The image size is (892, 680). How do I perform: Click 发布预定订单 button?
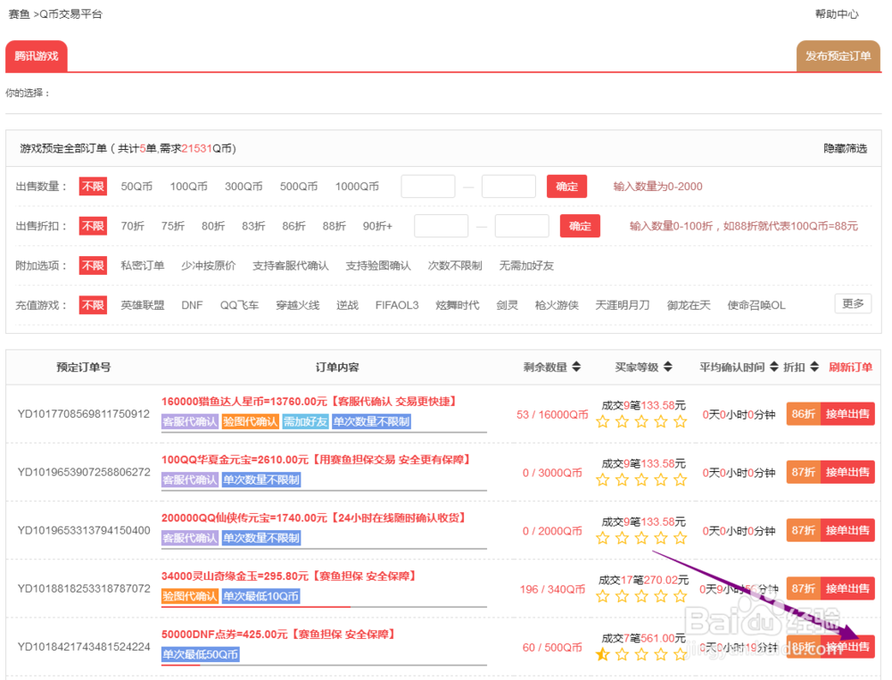click(838, 55)
